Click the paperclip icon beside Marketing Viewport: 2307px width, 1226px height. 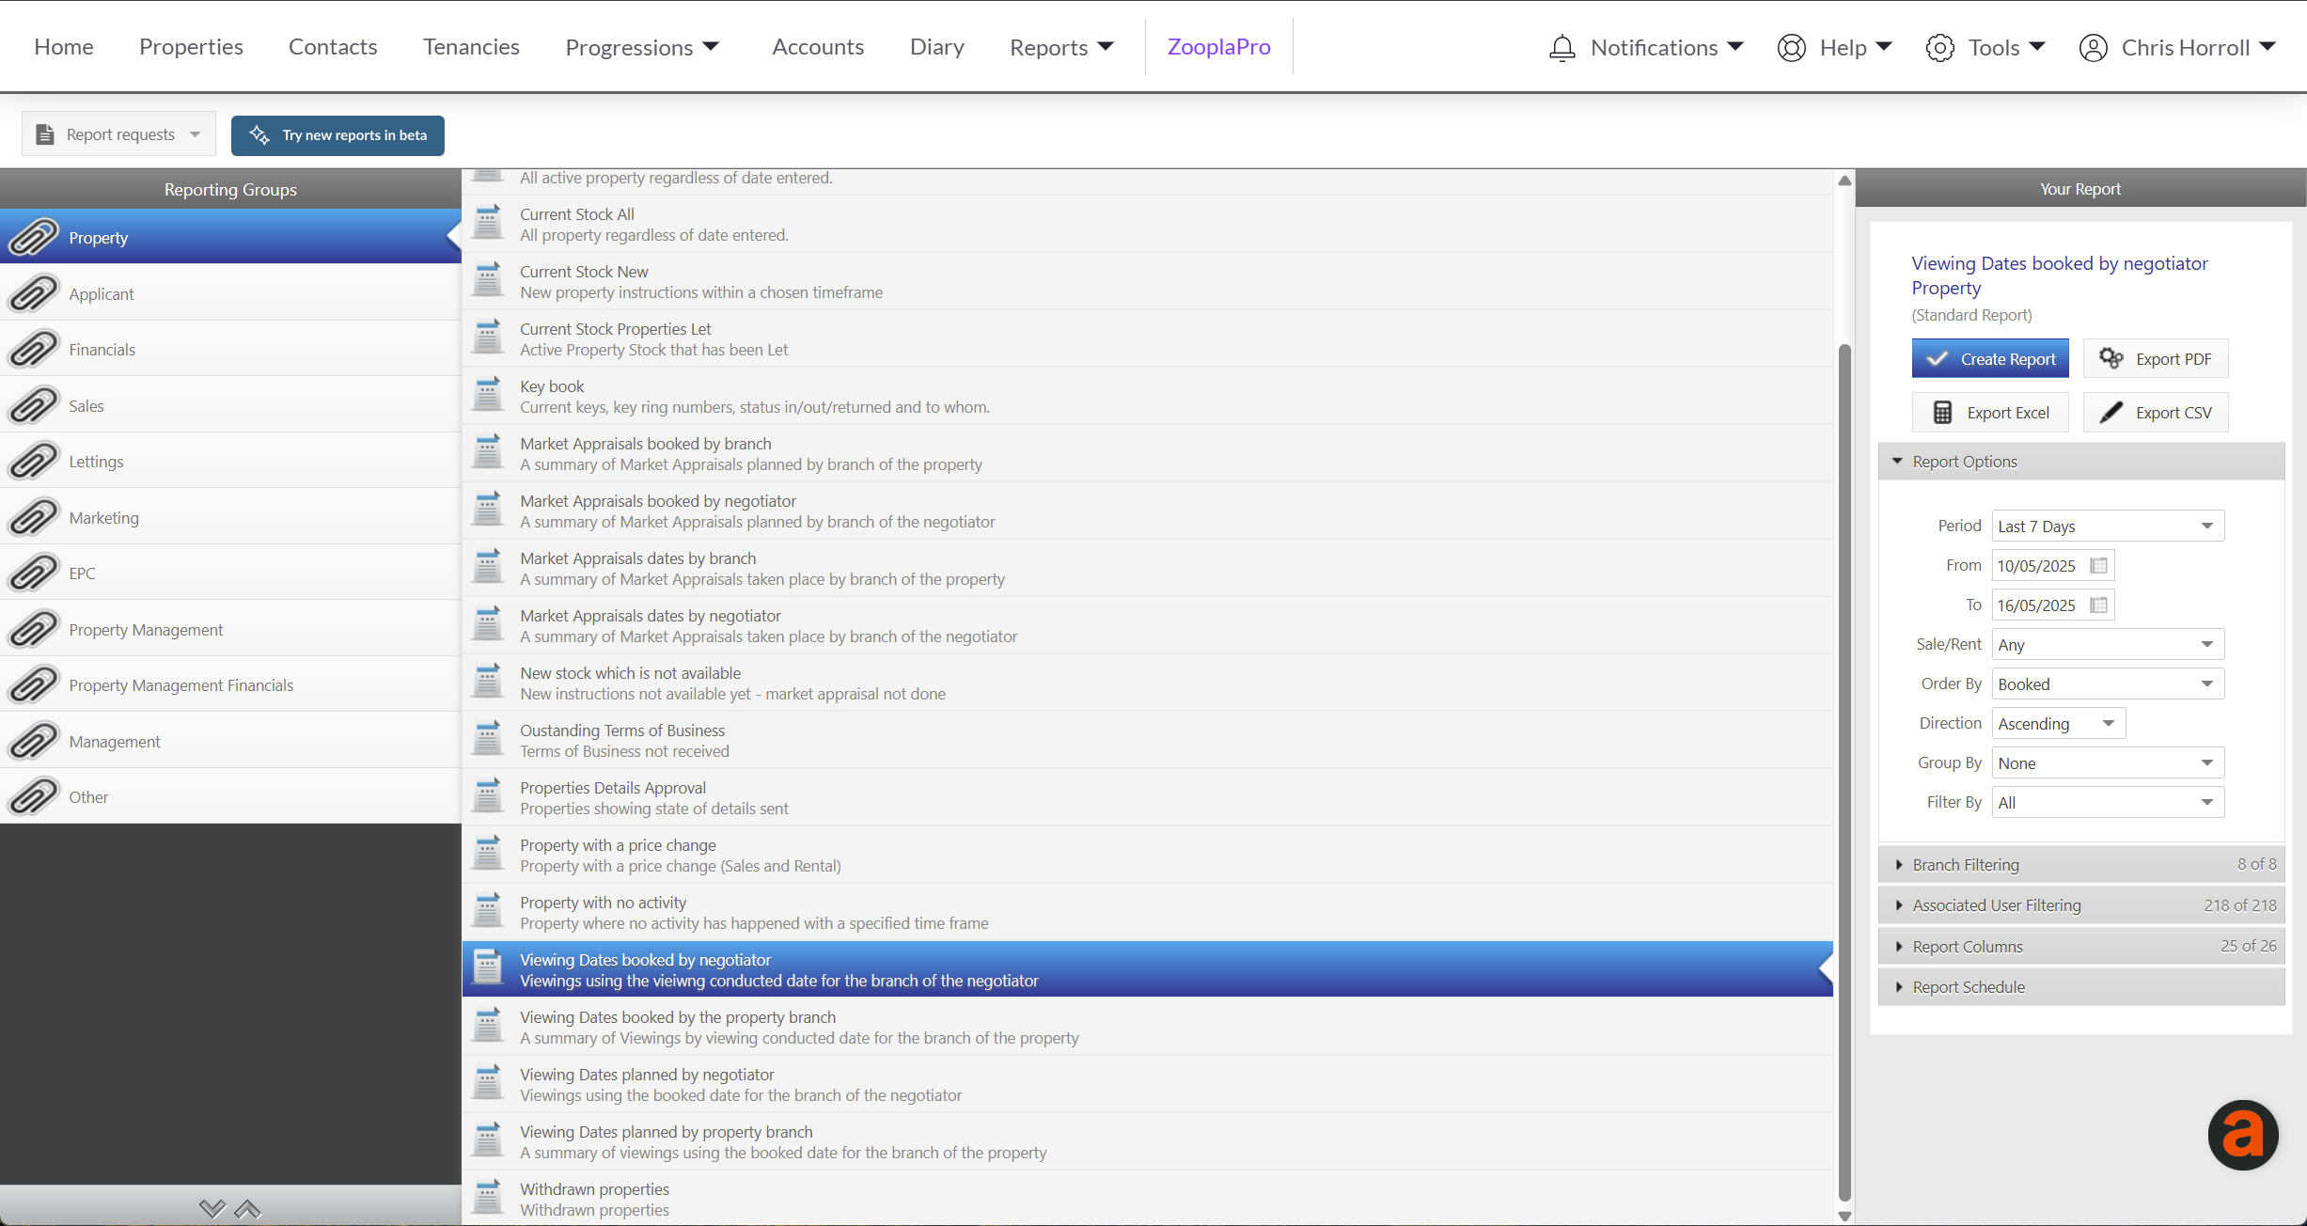pos(34,517)
